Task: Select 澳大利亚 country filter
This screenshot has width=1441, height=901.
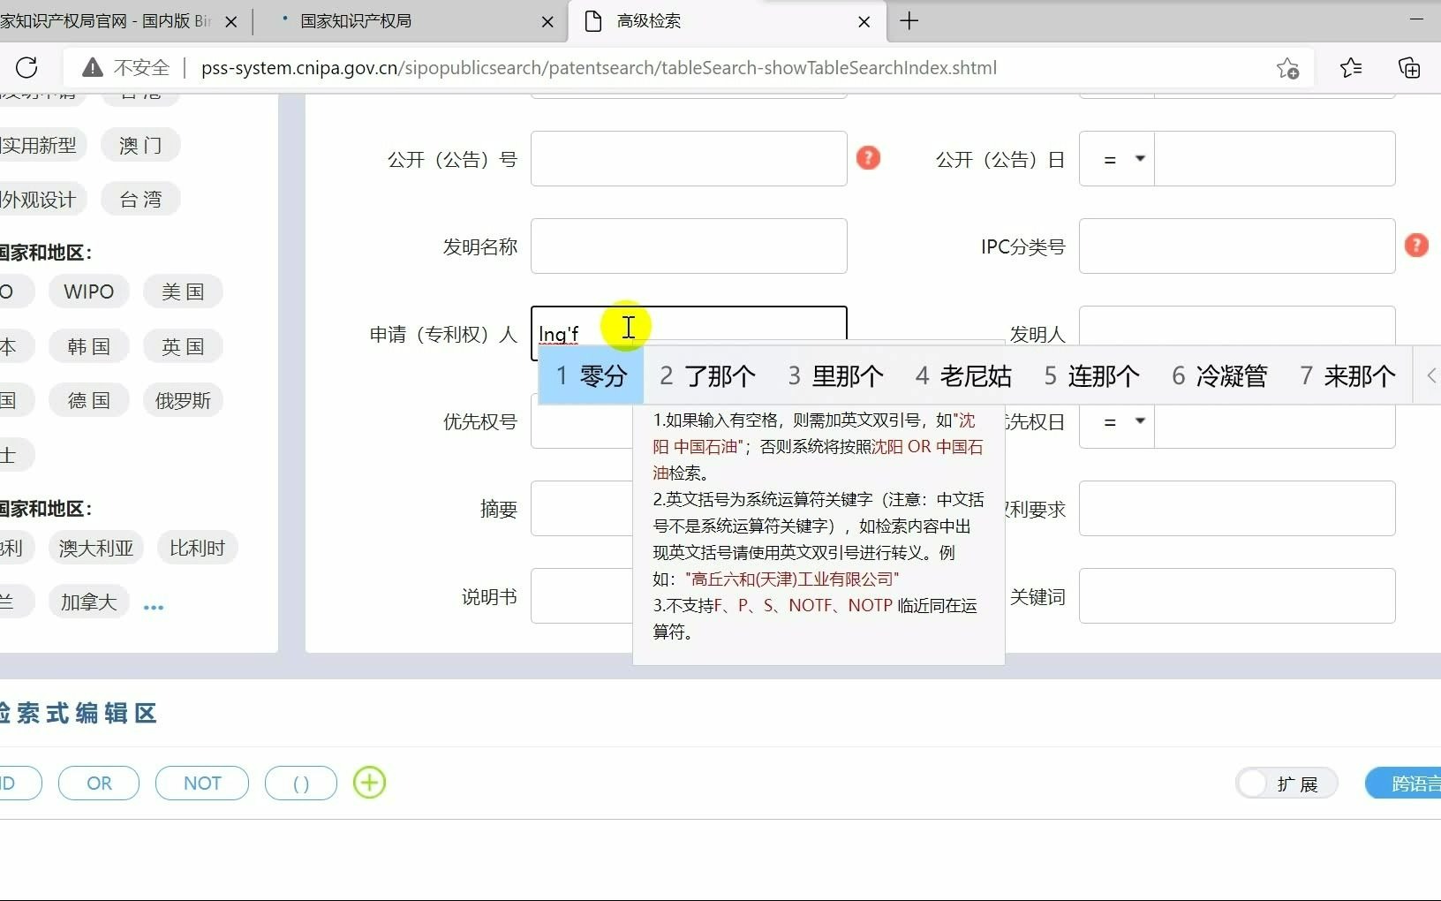Action: tap(95, 548)
